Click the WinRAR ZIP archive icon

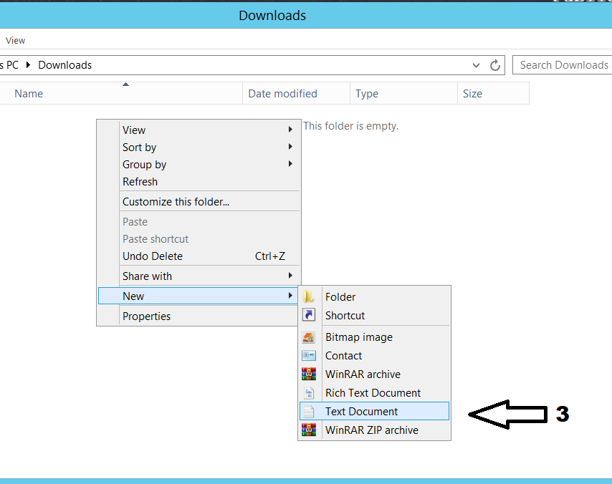(309, 430)
